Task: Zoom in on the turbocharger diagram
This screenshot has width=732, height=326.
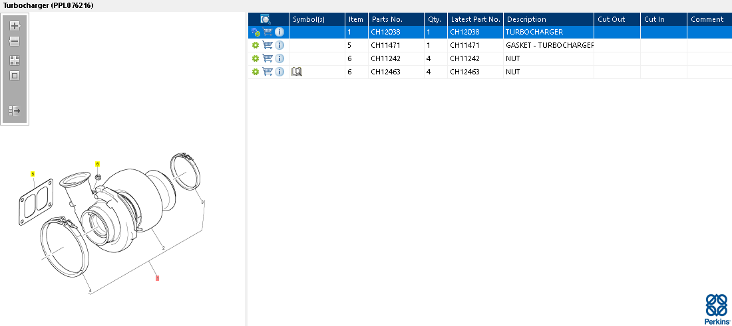Action: [15, 26]
